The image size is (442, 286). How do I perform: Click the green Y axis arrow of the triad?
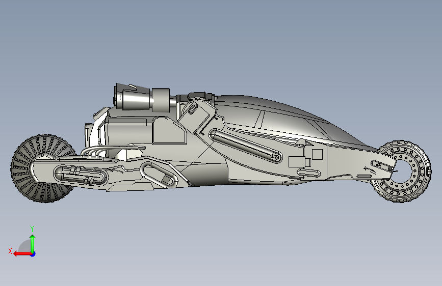pyautogui.click(x=33, y=243)
